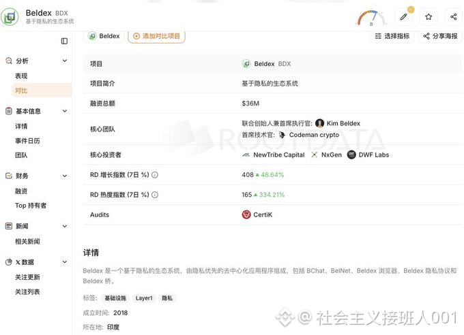The image size is (464, 335).
Task: Click the X 数据 pie icon in the sidebar
Action: [9, 262]
